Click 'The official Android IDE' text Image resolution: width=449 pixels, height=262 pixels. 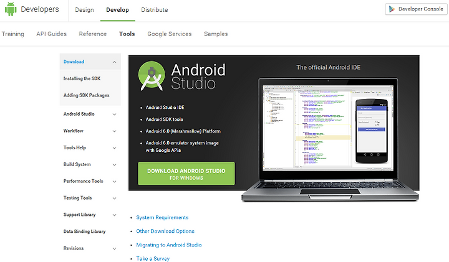[x=328, y=68]
